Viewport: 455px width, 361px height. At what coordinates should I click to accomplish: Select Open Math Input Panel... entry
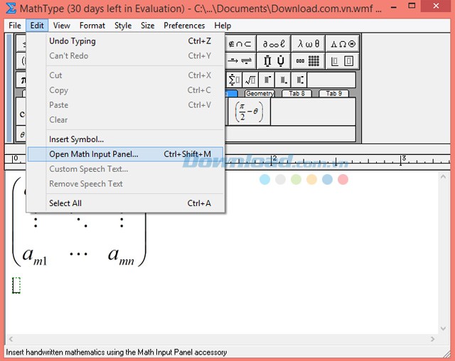[x=125, y=154]
